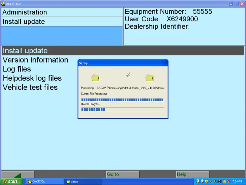Select the highlighted Install update menu entry
This screenshot has width=246, height=185.
pyautogui.click(x=123, y=51)
